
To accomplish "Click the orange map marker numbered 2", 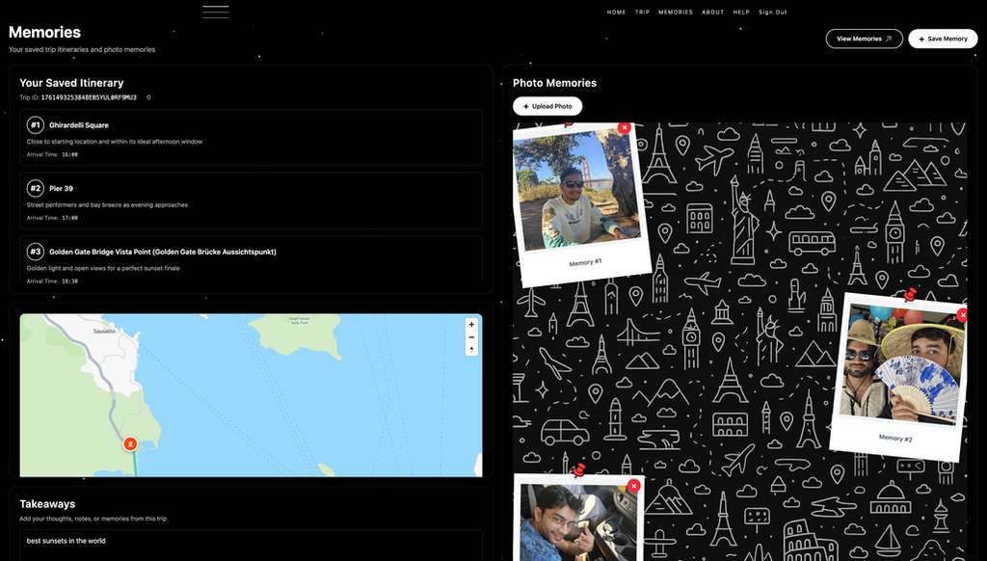I will (x=130, y=444).
